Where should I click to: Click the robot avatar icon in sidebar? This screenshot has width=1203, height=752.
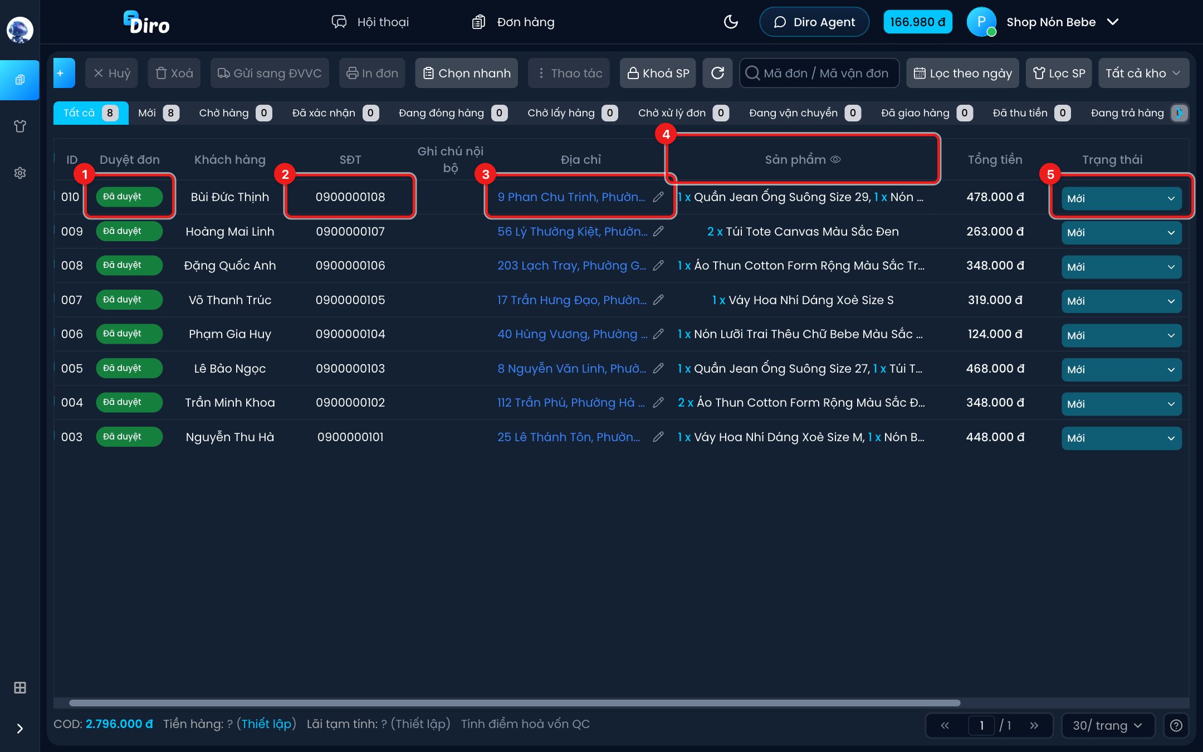click(x=19, y=30)
